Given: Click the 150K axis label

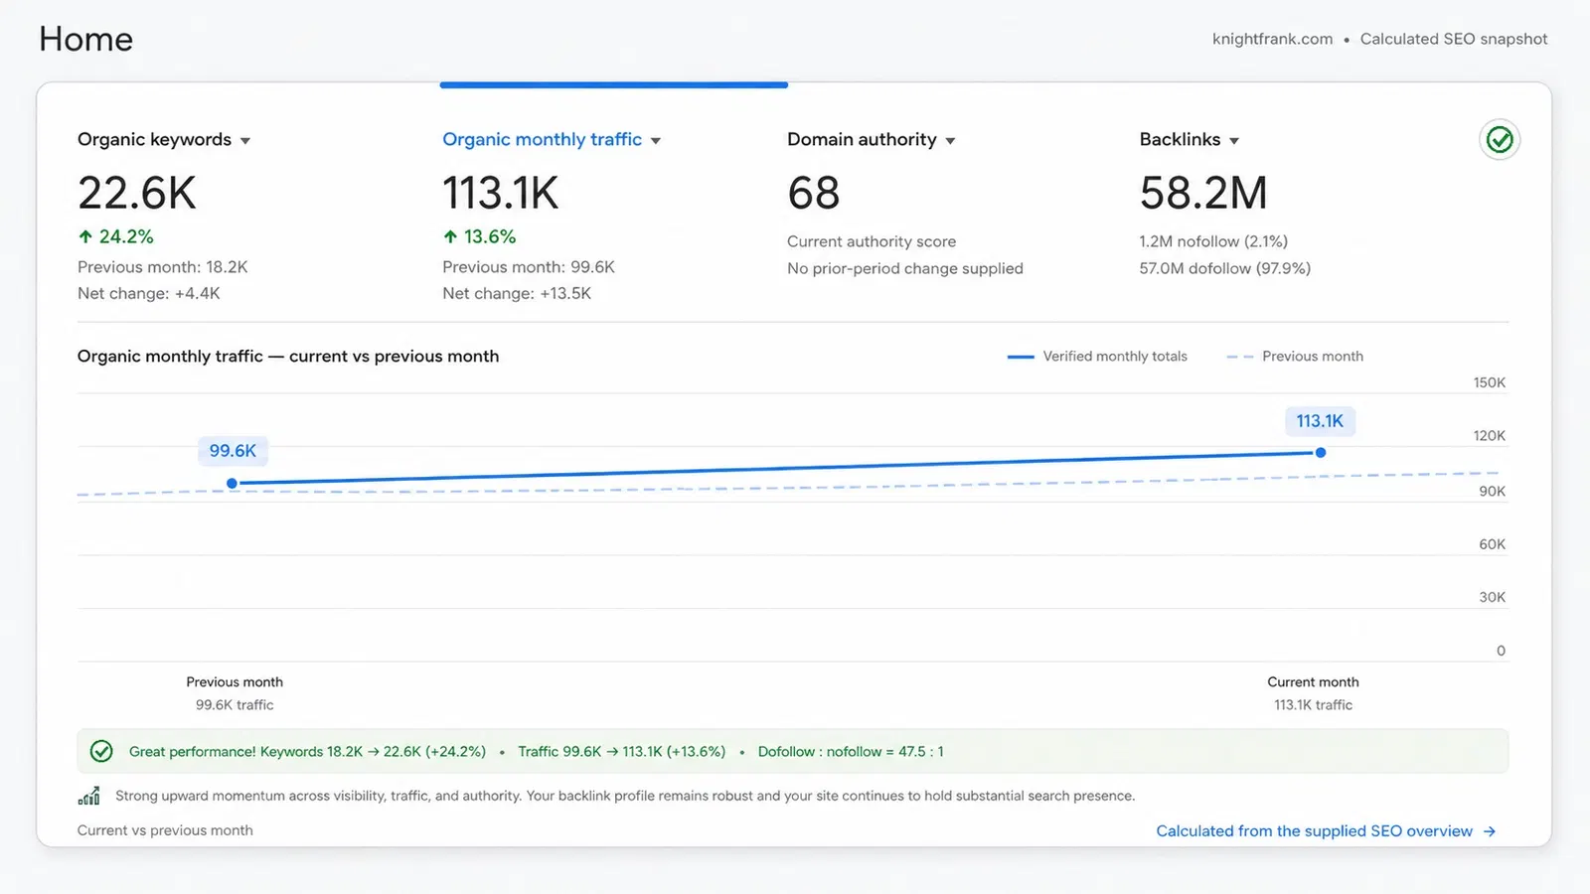Looking at the screenshot, I should coord(1490,382).
